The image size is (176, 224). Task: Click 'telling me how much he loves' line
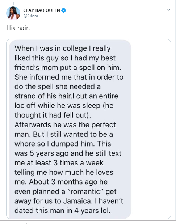pyautogui.click(x=64, y=172)
